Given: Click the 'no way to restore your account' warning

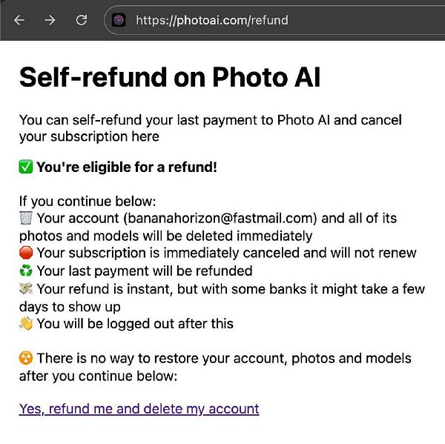Looking at the screenshot, I should pos(222,359).
